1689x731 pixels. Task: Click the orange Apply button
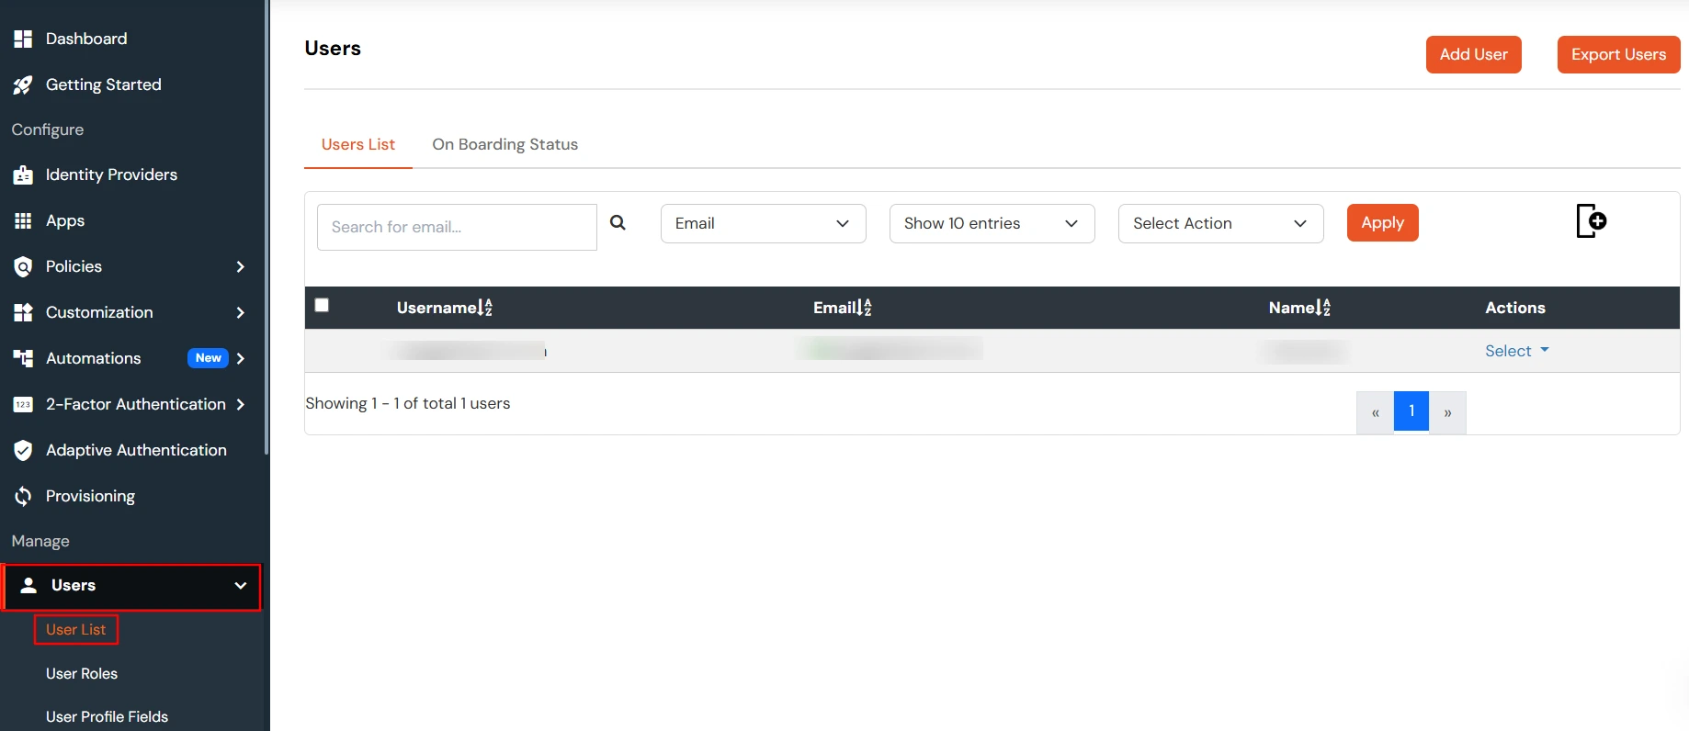pyautogui.click(x=1382, y=222)
